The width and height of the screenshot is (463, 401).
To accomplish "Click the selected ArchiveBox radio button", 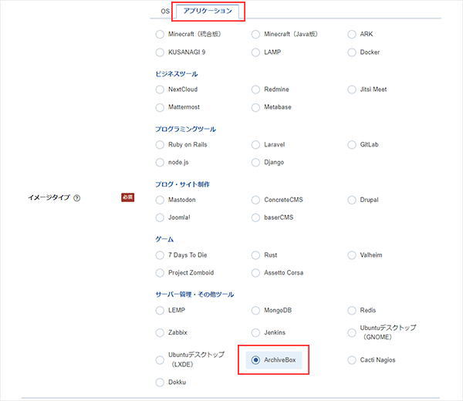I will pos(255,360).
